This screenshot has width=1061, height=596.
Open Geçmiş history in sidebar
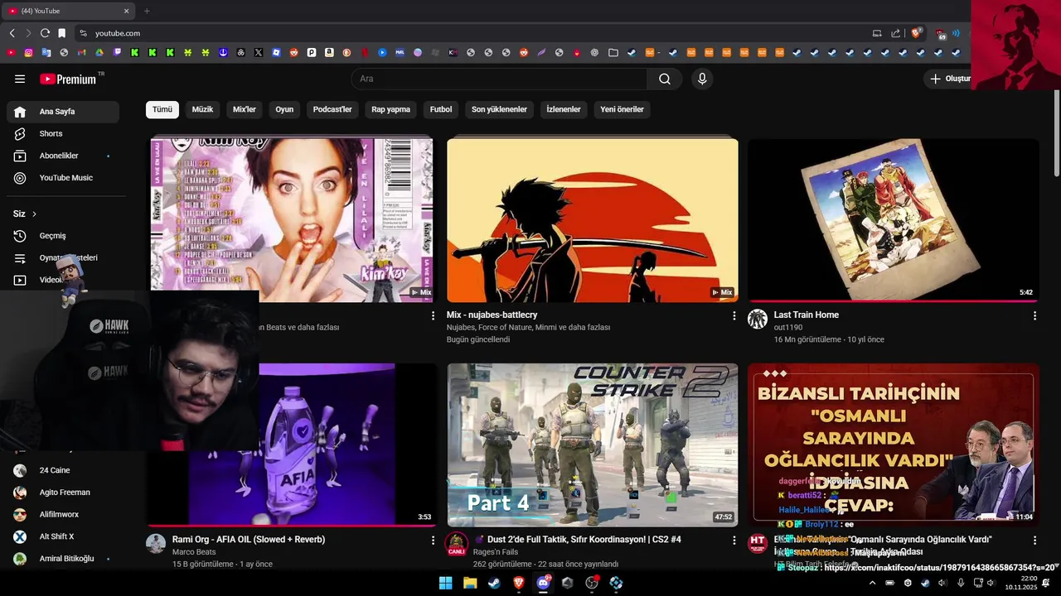63,236
